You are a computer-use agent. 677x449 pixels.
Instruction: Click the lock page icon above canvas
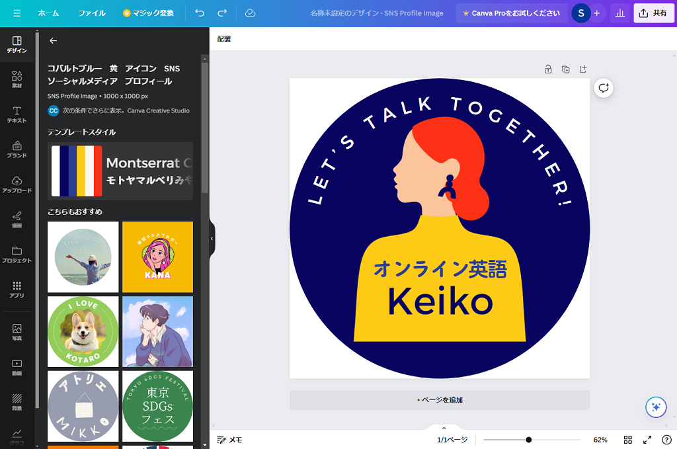click(x=548, y=69)
